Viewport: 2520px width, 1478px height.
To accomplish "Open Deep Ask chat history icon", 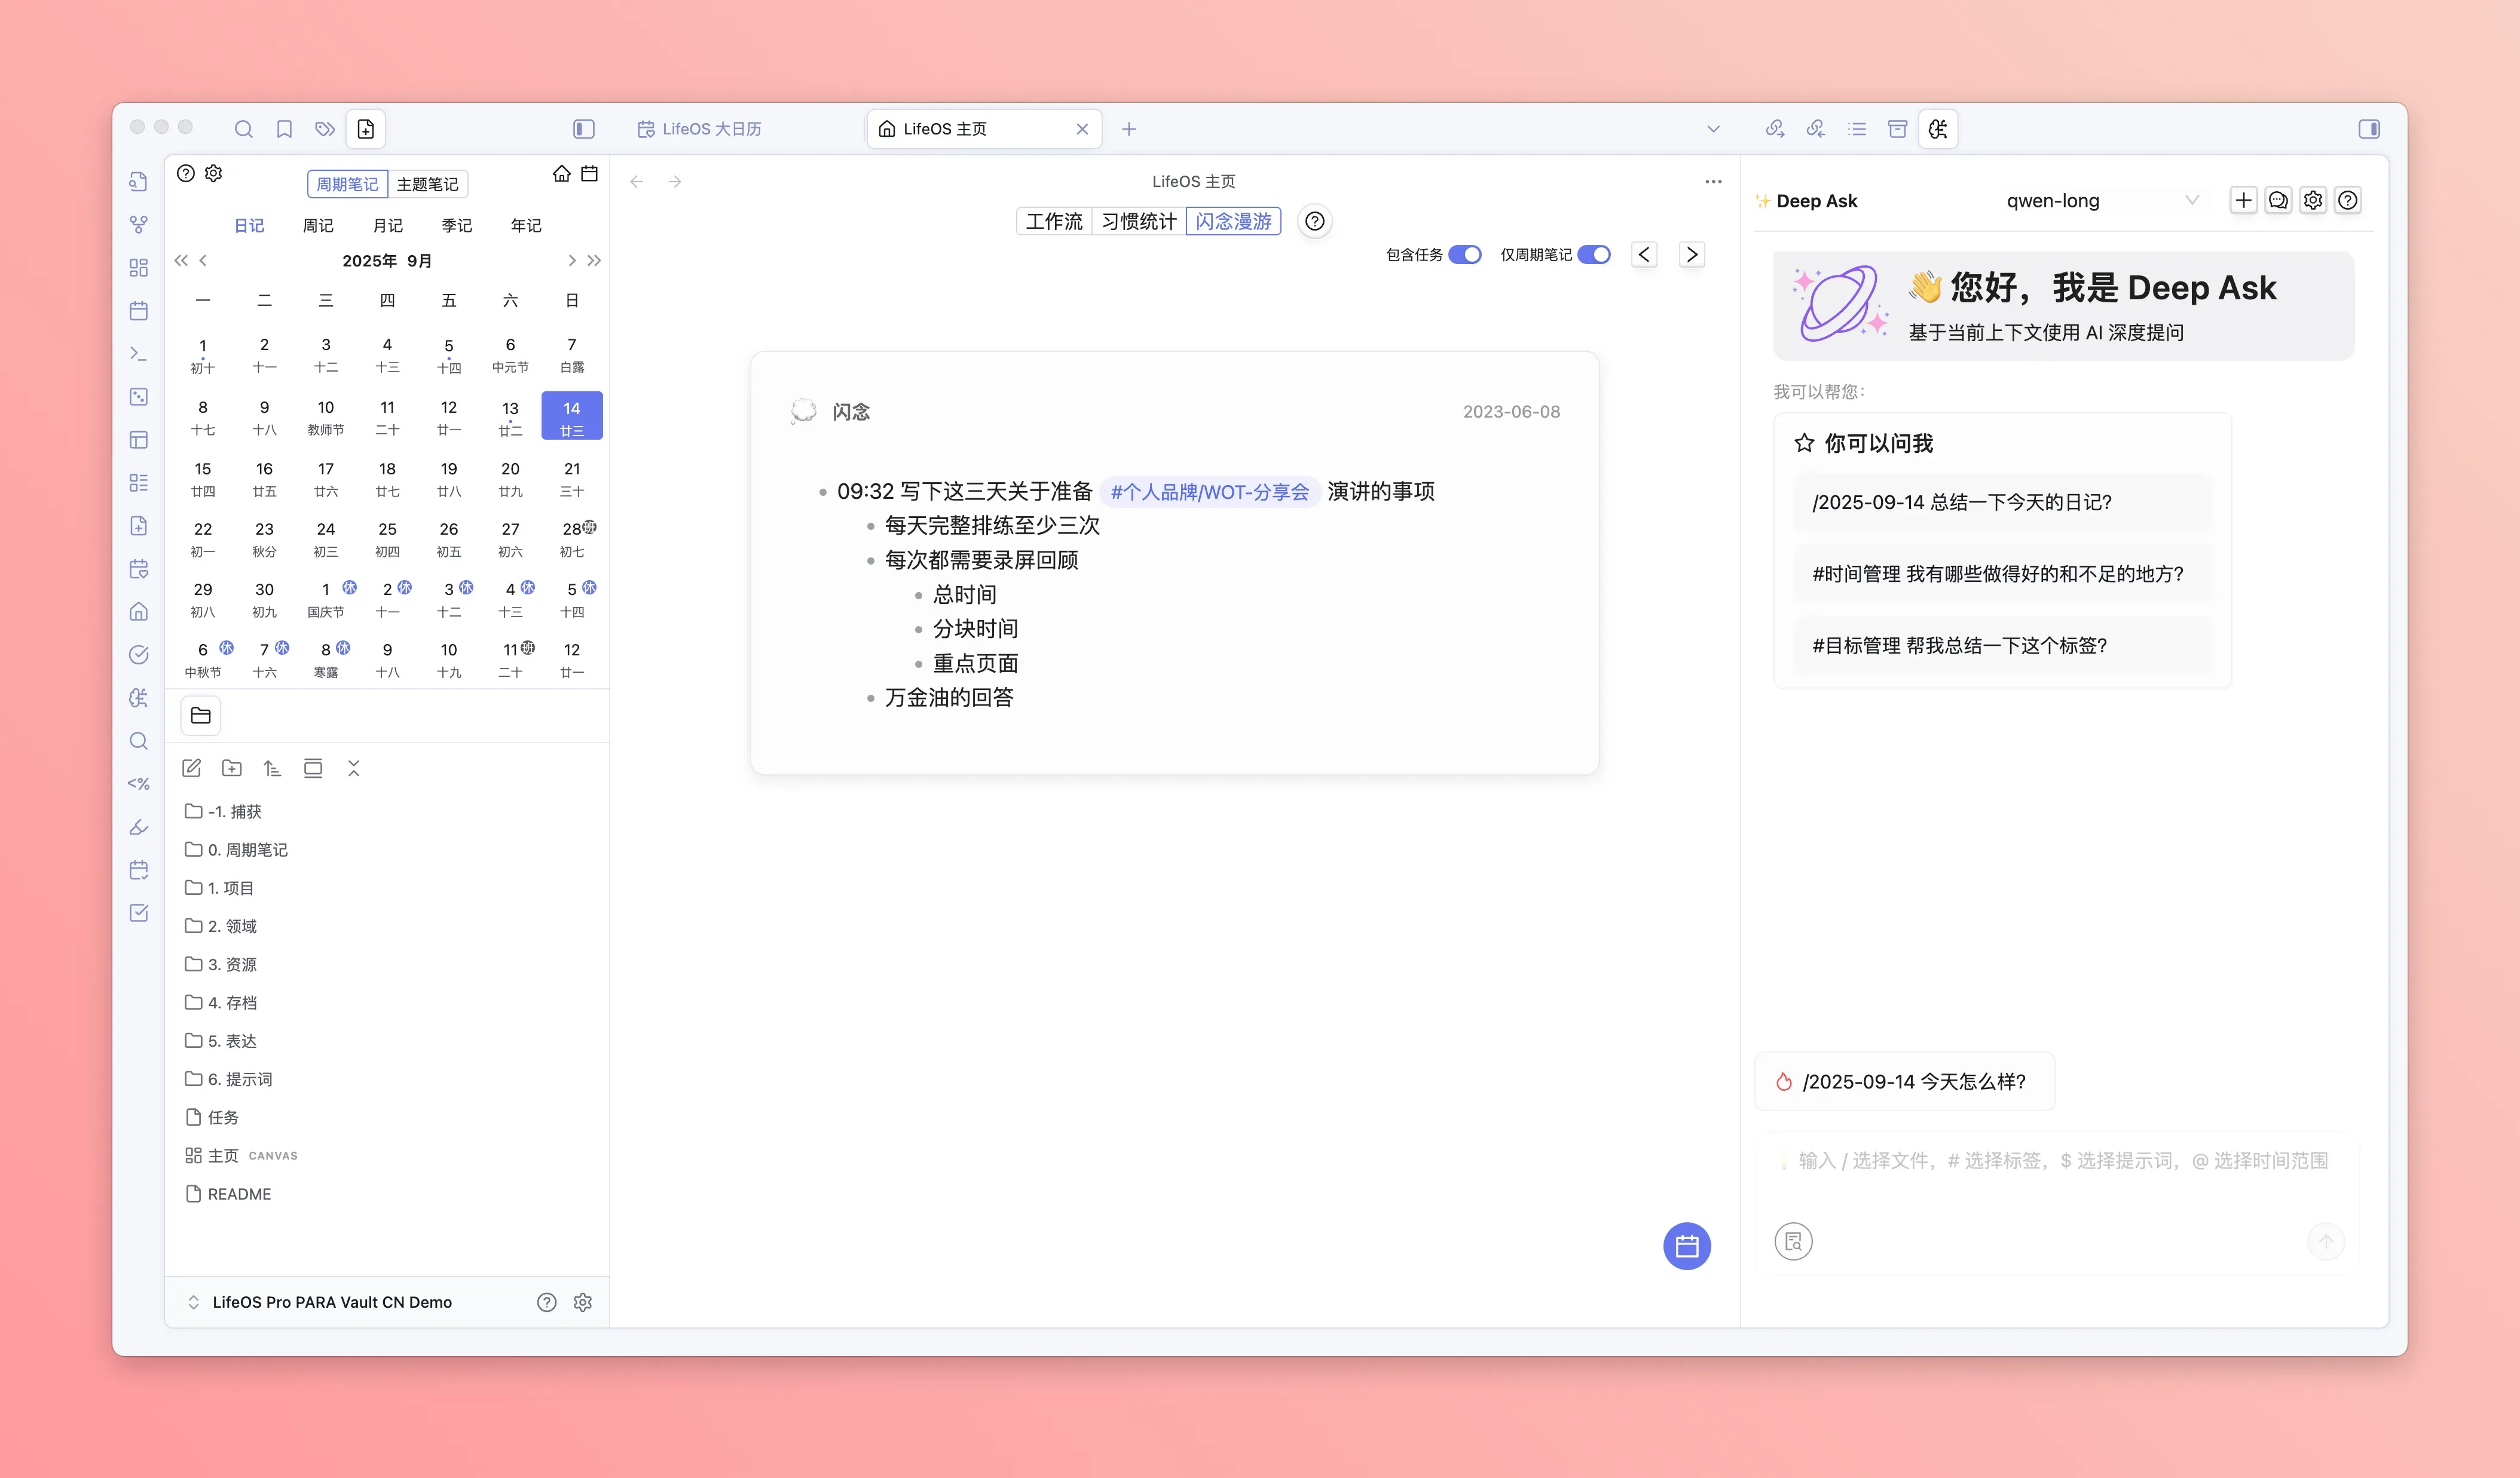I will click(x=2278, y=201).
